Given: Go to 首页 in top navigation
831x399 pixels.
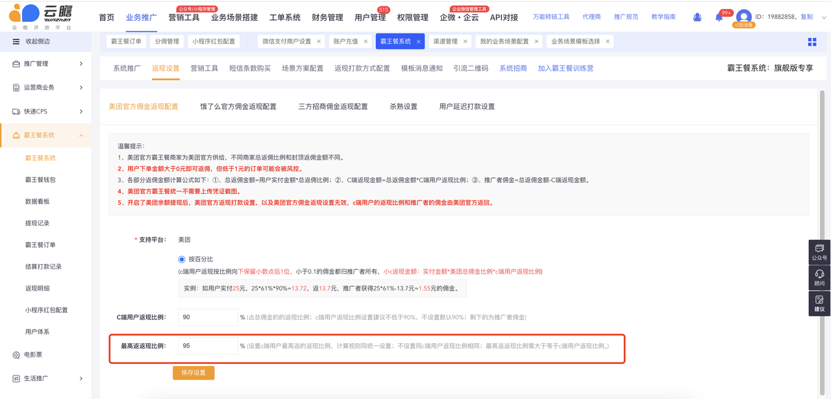Looking at the screenshot, I should pyautogui.click(x=106, y=18).
